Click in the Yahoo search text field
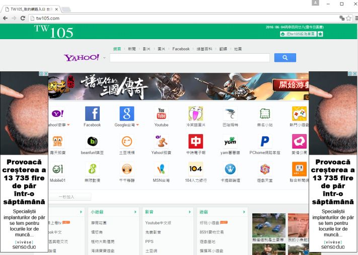The image size is (358, 255). (189, 58)
